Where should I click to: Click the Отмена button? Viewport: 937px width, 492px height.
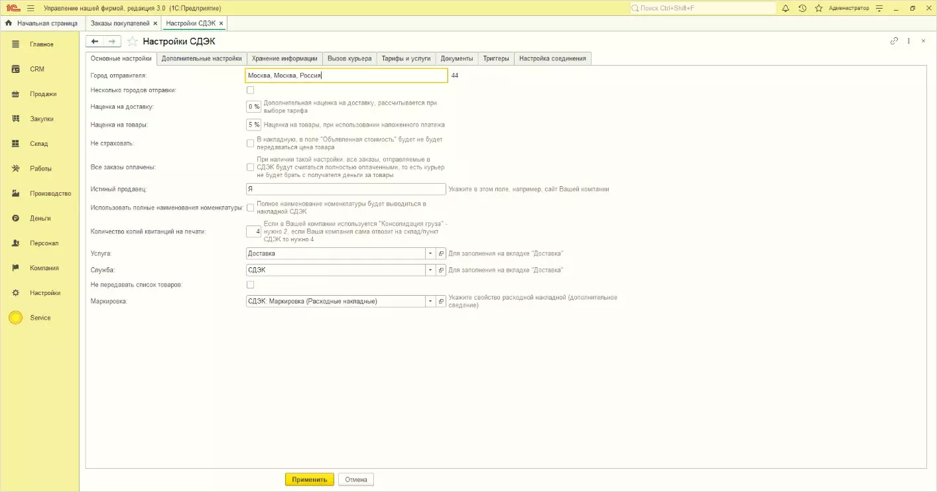click(x=356, y=479)
